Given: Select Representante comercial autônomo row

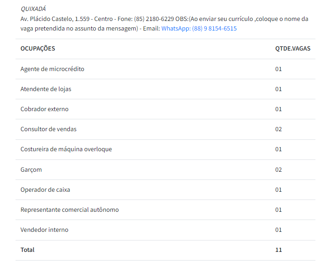Looking at the screenshot, I should click(x=69, y=210).
